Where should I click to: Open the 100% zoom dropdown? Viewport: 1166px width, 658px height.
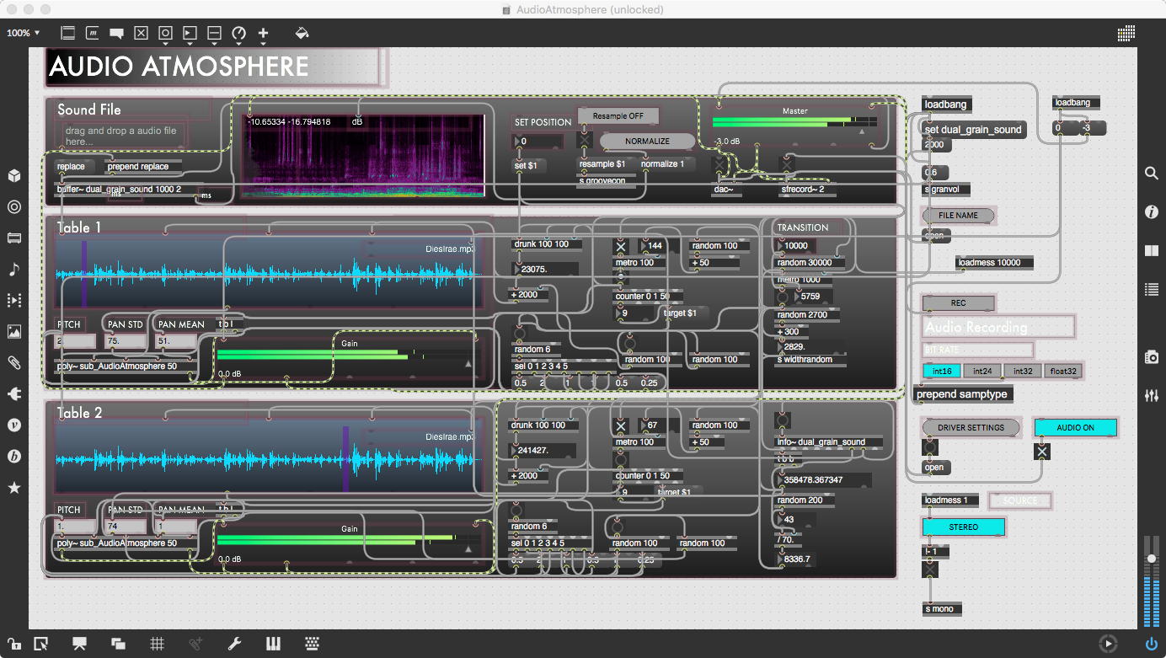24,33
